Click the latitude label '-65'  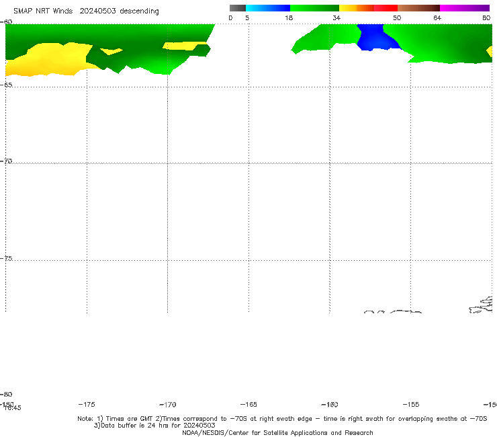[6, 85]
